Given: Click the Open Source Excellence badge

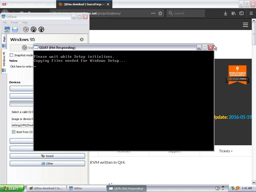Looking at the screenshot, I should [237, 75].
